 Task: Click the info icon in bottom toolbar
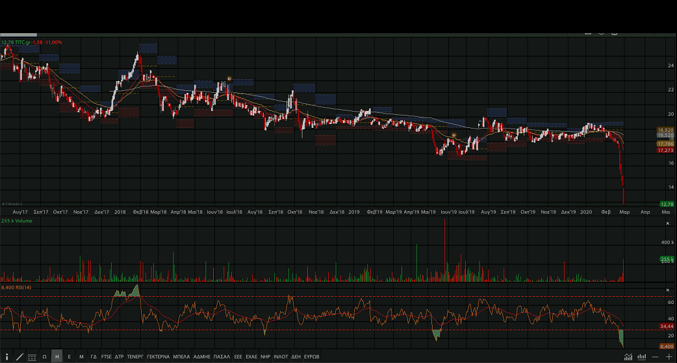[x=6, y=357]
